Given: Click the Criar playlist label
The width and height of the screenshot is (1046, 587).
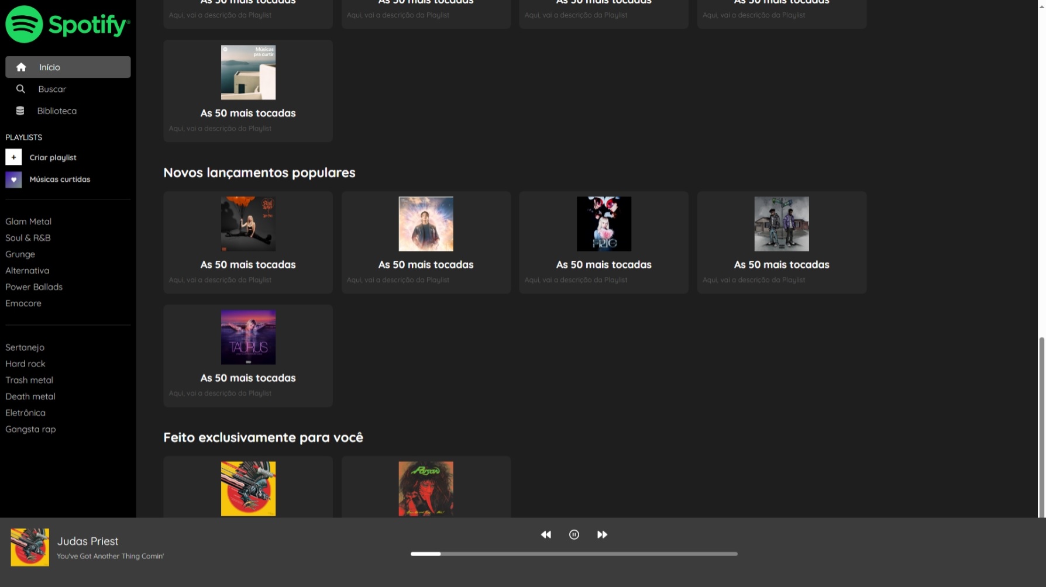Looking at the screenshot, I should point(53,157).
